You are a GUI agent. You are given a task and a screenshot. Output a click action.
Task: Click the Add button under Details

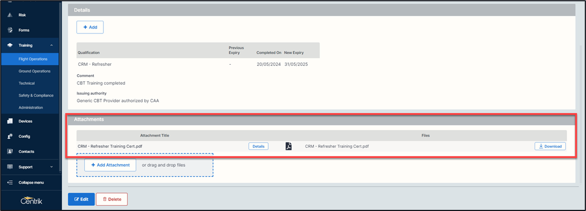coord(90,27)
